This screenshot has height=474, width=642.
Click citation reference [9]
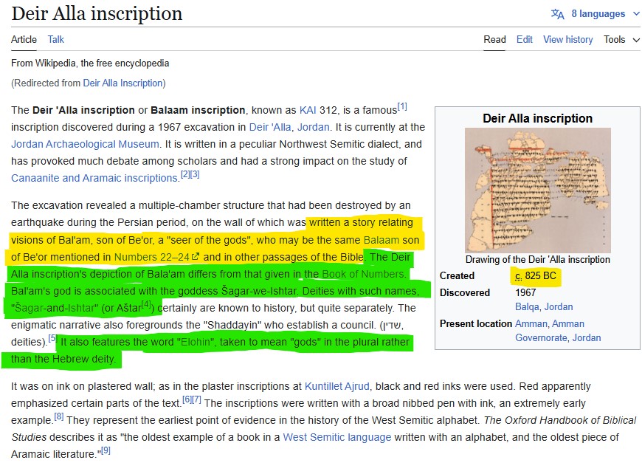coord(106,450)
